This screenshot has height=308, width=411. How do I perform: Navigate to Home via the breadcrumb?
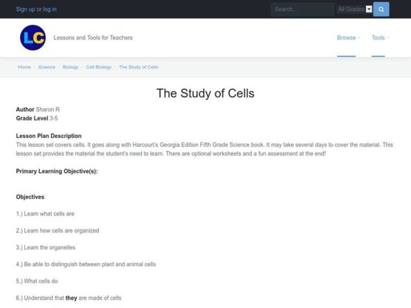coord(24,67)
